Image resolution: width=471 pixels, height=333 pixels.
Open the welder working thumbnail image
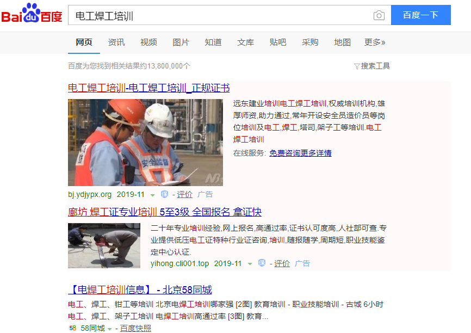pyautogui.click(x=104, y=245)
